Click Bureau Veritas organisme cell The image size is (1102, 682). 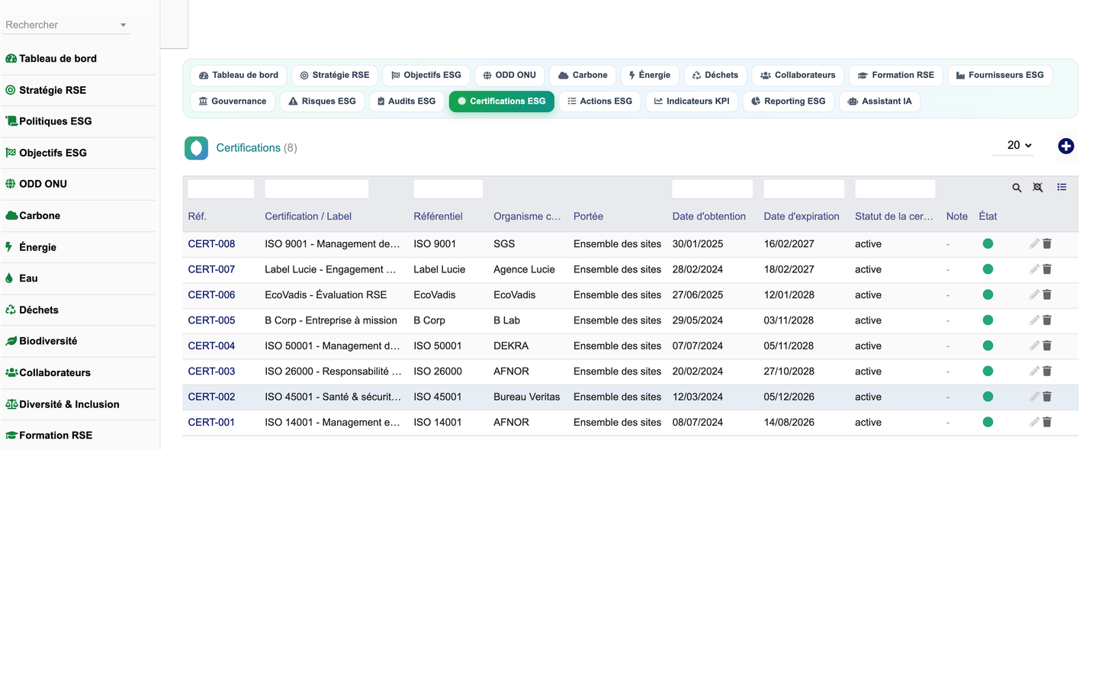[526, 397]
